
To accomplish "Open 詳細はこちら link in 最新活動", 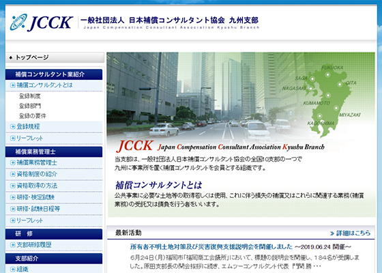I will tap(350, 233).
